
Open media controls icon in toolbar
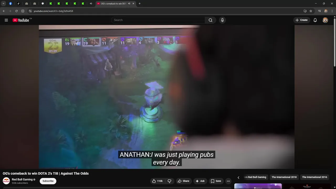[x=319, y=11]
